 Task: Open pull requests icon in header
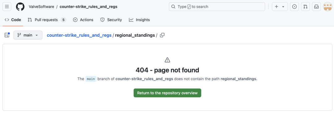306,6
